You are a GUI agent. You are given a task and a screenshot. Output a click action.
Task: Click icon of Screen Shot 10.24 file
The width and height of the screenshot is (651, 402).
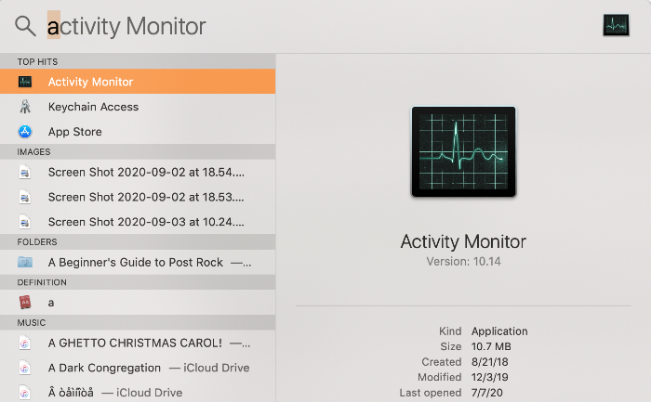pyautogui.click(x=25, y=222)
